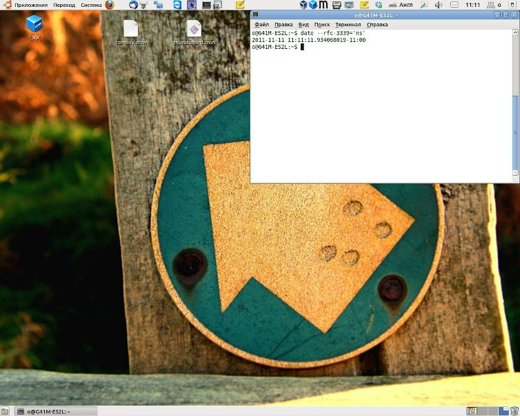Click the yellow Tomboy notes tray icon
Image resolution: width=520 pixels, height=416 pixels.
coord(364,5)
